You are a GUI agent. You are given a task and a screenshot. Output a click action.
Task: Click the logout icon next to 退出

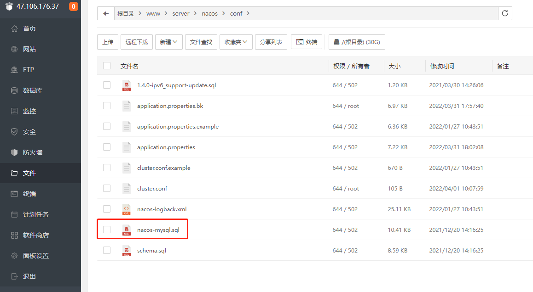pos(14,276)
